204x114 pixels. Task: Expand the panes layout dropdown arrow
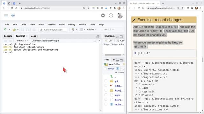click(x=85, y=30)
